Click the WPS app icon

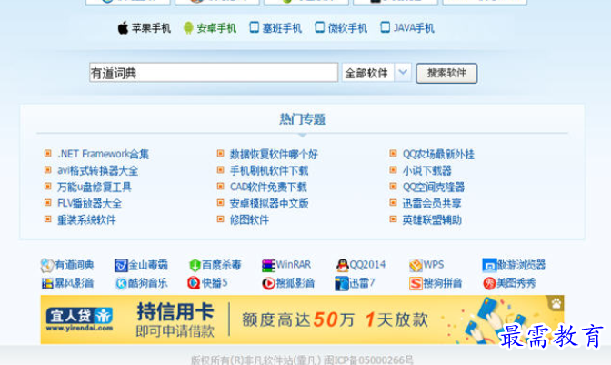point(416,266)
